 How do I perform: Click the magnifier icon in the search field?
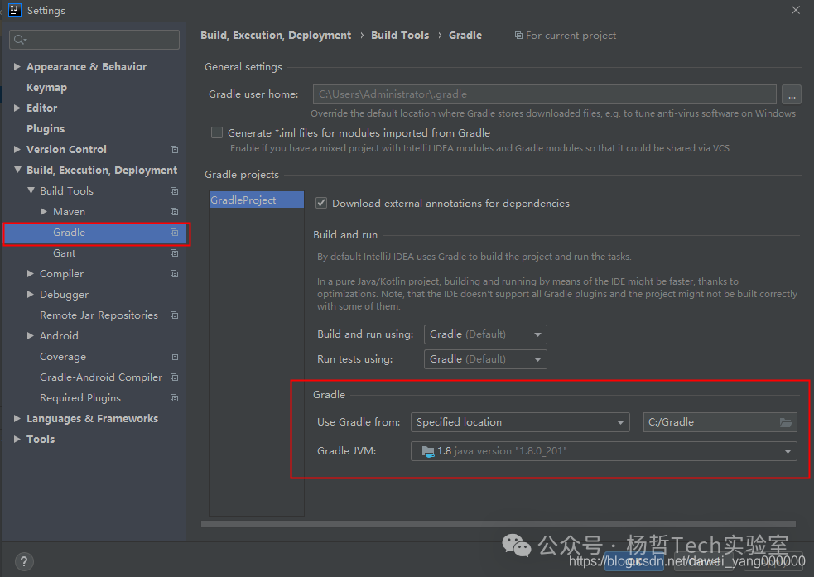(19, 39)
